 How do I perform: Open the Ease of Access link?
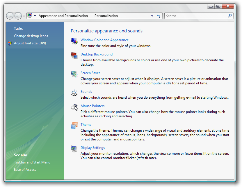[x=25, y=170]
